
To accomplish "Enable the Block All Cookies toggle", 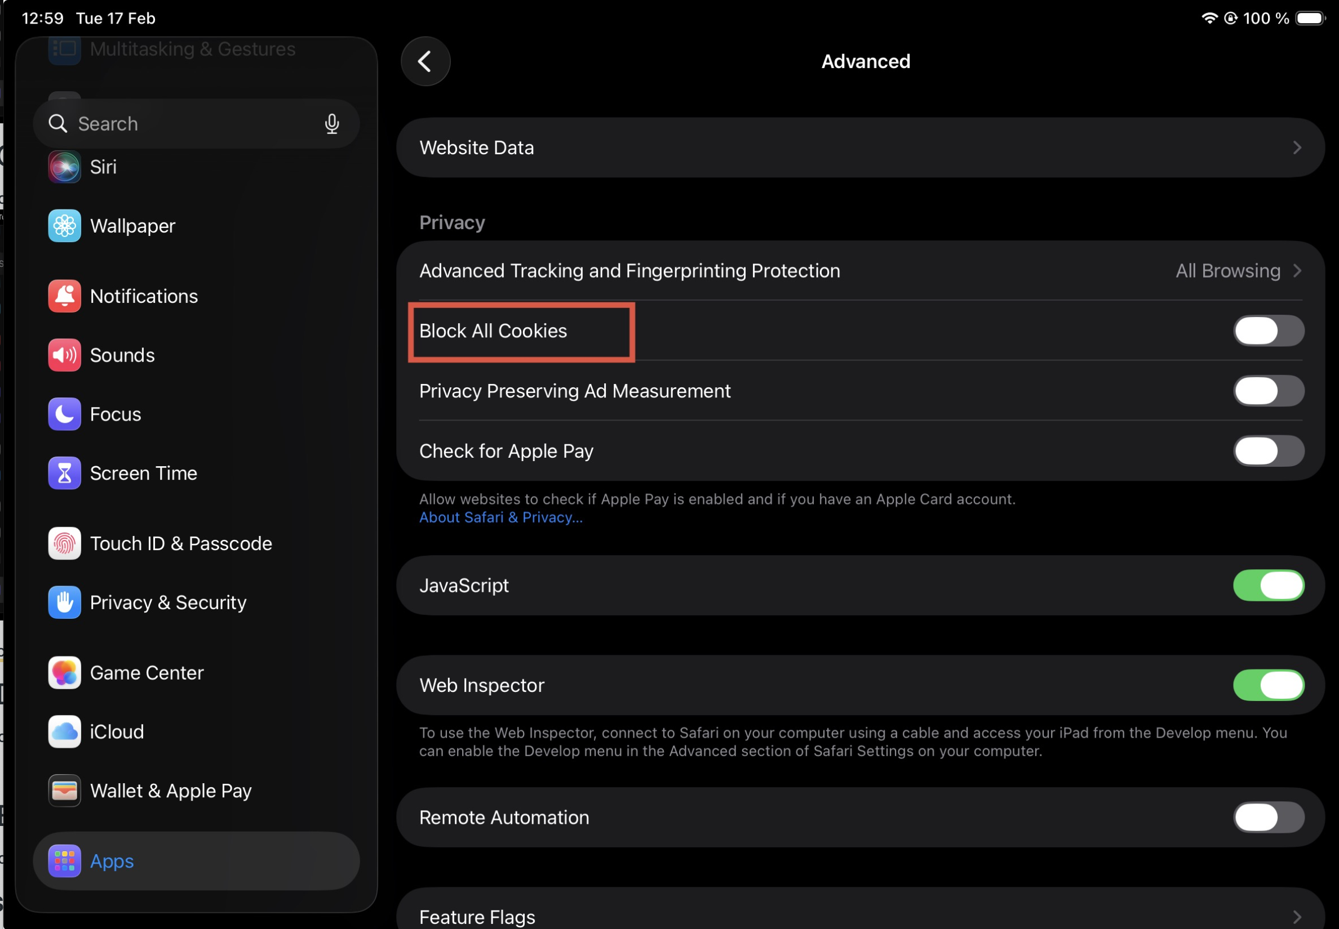I will [1268, 330].
